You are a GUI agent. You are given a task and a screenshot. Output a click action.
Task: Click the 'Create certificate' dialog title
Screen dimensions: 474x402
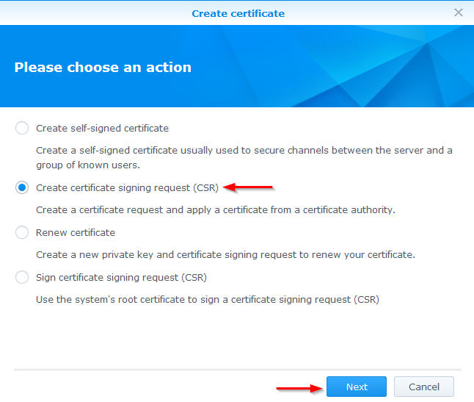coord(238,13)
